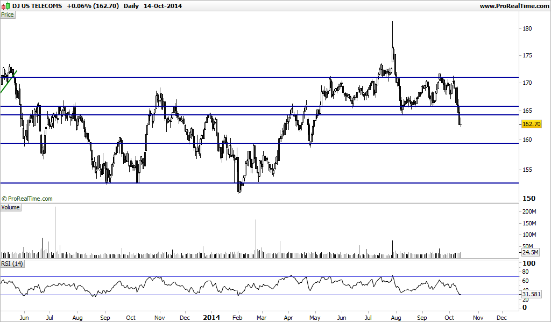The image size is (551, 322).
Task: Select the short green trendline at chart left
Action: [9, 82]
